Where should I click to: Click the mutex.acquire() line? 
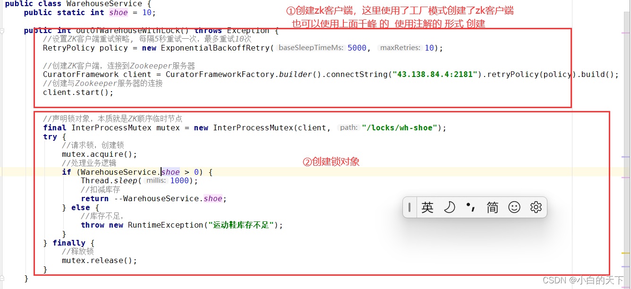point(99,154)
